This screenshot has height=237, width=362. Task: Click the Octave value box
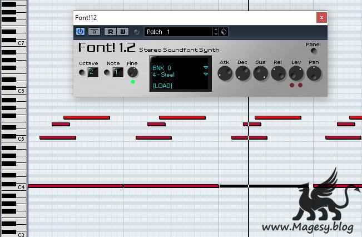(93, 72)
